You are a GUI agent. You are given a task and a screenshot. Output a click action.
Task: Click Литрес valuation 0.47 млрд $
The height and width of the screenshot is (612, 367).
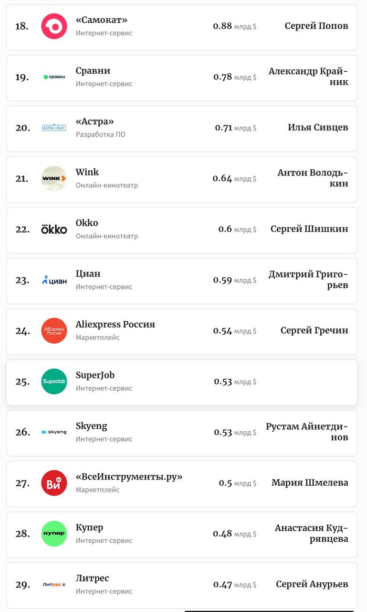(234, 584)
